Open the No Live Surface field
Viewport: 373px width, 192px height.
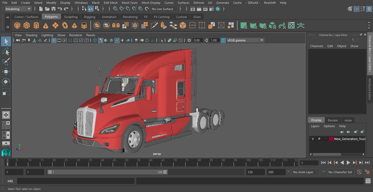tap(164, 9)
